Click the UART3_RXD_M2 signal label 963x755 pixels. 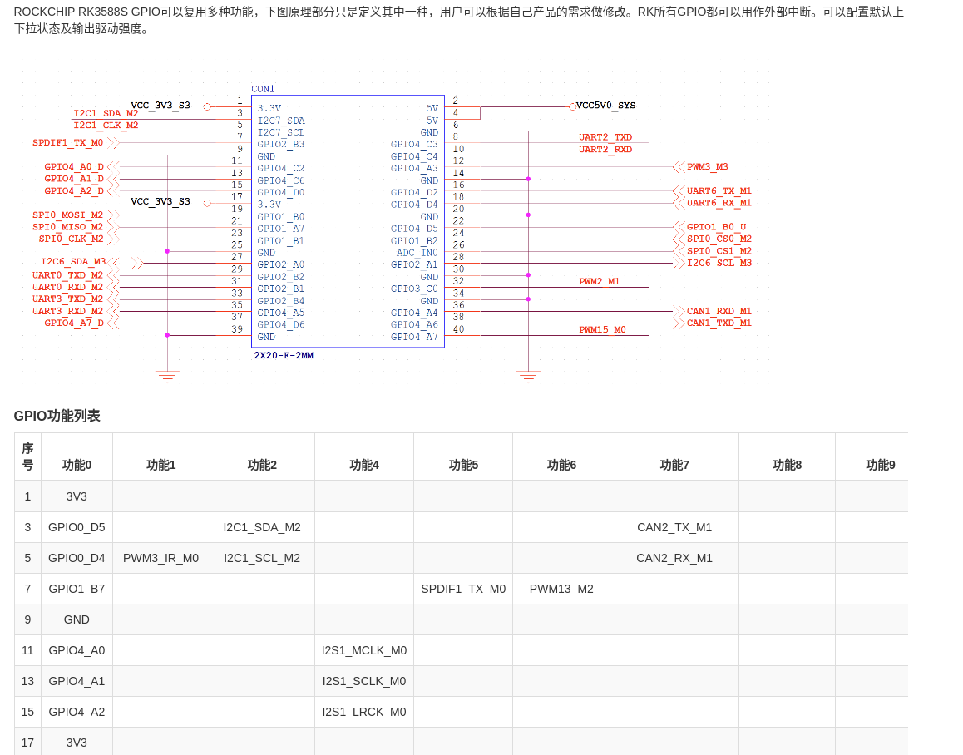[67, 311]
